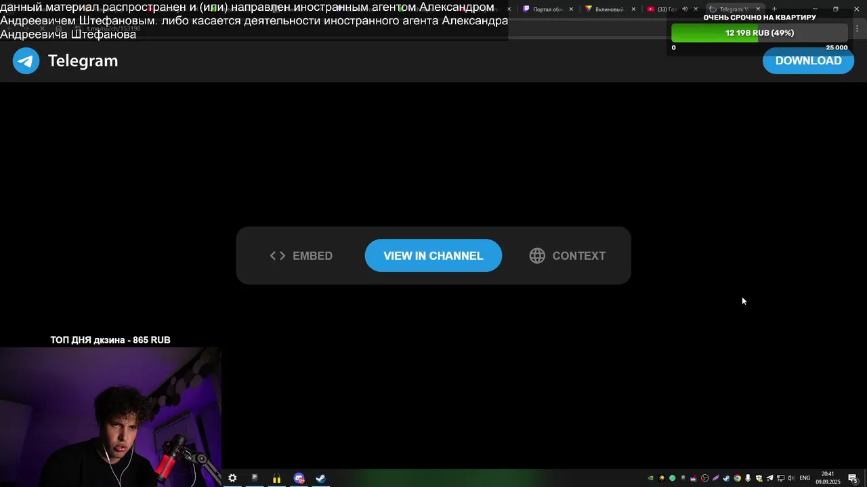Image resolution: width=867 pixels, height=487 pixels.
Task: Click the Steam tray icon
Action: pos(726,478)
